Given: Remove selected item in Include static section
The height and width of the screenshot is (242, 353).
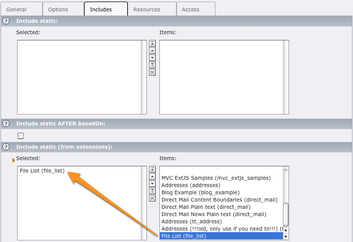Looking at the screenshot, I should coord(152,72).
